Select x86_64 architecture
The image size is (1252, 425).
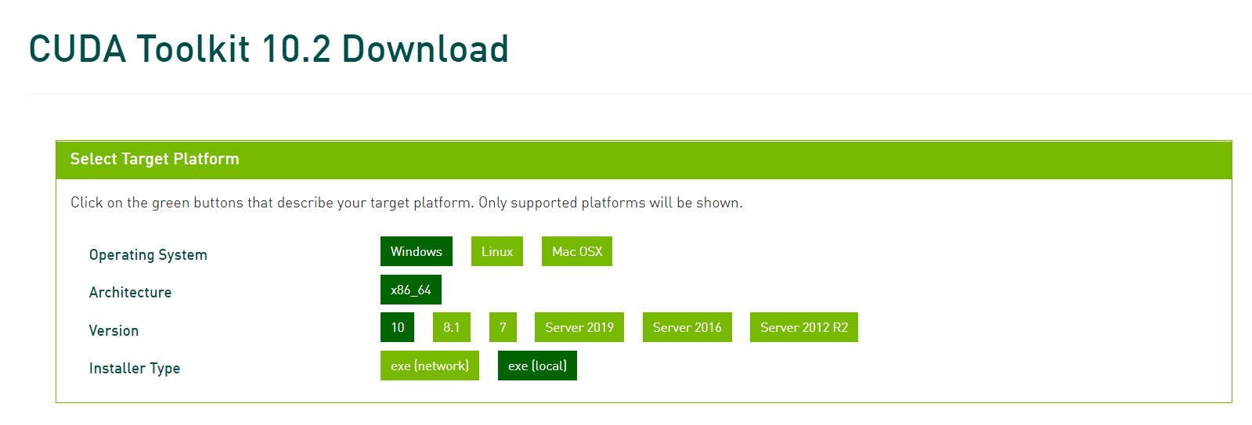[411, 290]
